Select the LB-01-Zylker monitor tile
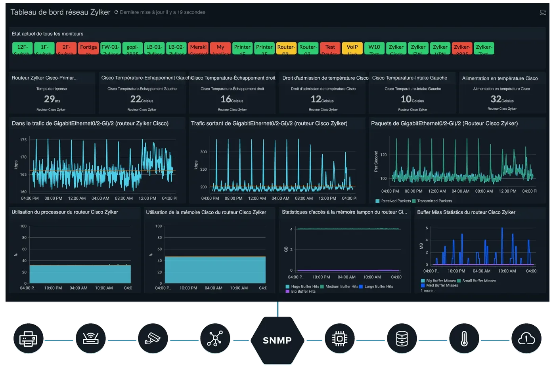The width and height of the screenshot is (555, 376). point(155,48)
